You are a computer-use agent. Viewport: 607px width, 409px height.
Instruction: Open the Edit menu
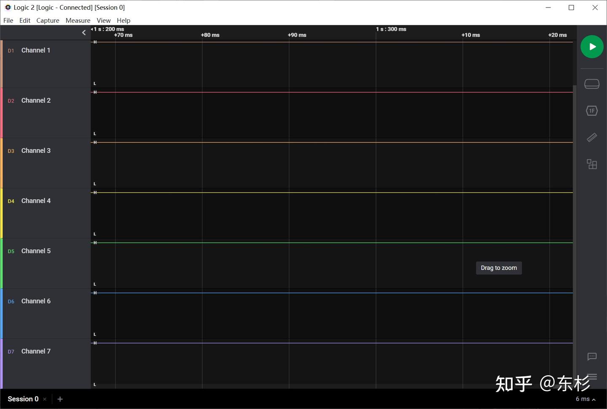pyautogui.click(x=25, y=20)
